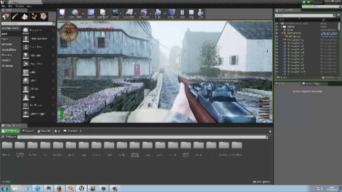
Task: Open the Windows Start menu
Action: [5, 189]
